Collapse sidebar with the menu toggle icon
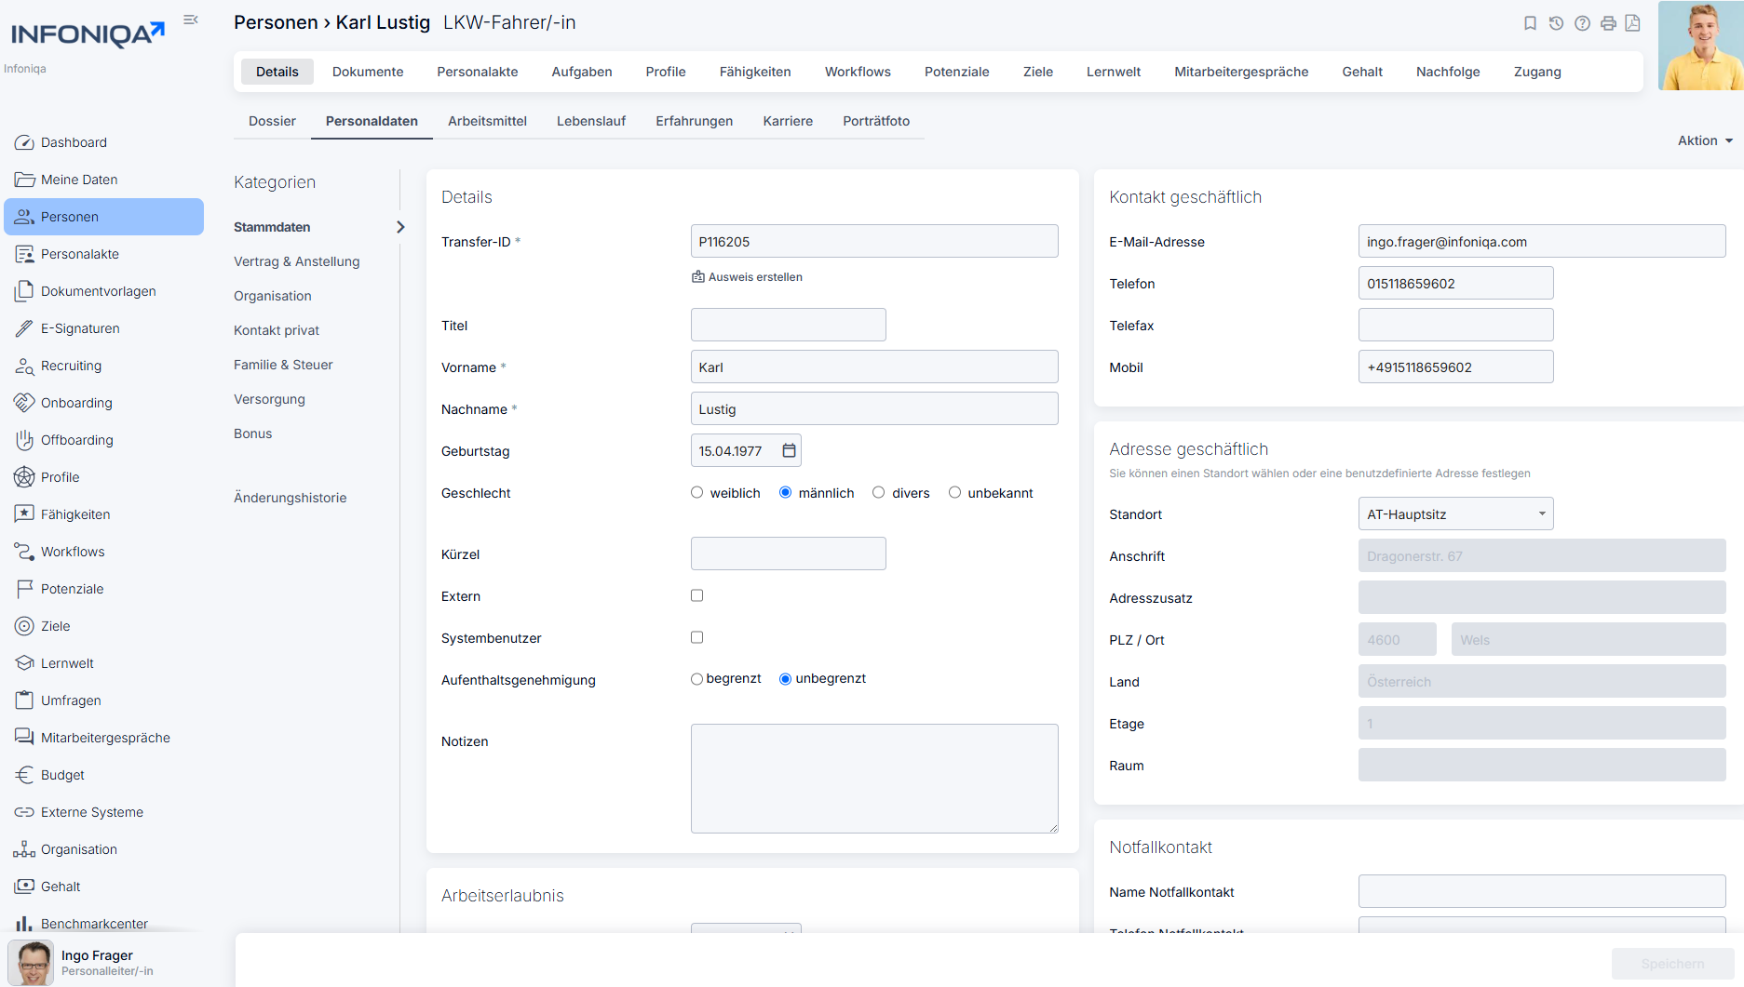 191,20
